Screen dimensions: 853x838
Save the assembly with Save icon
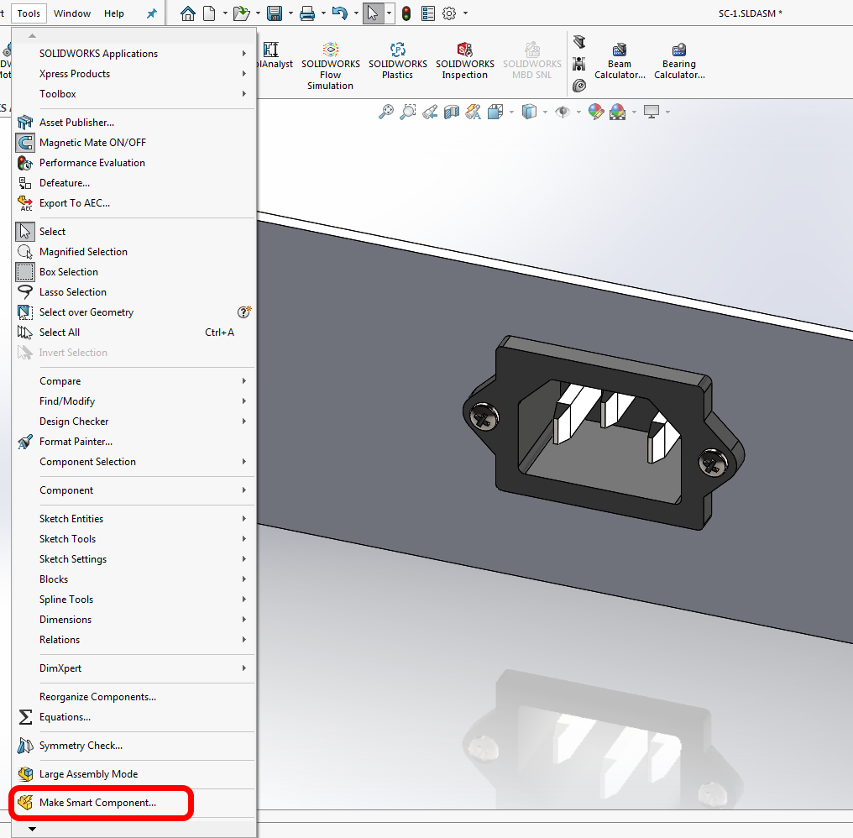click(275, 13)
